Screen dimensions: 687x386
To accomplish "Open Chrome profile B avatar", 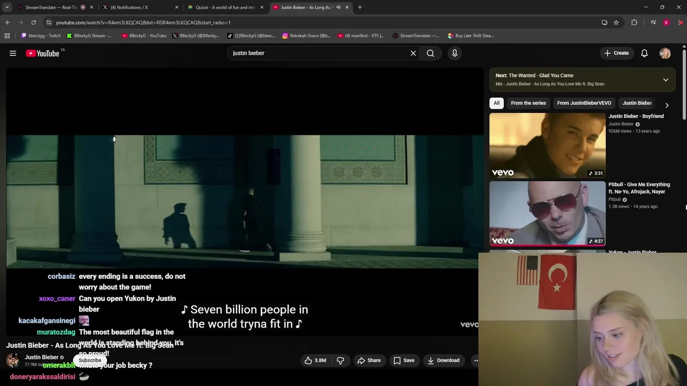I will pos(666,23).
